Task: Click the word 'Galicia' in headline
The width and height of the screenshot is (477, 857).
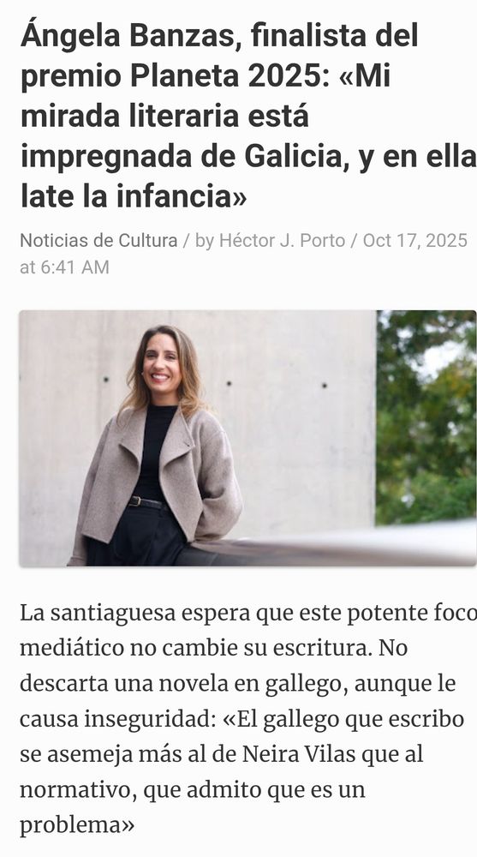Action: click(296, 156)
